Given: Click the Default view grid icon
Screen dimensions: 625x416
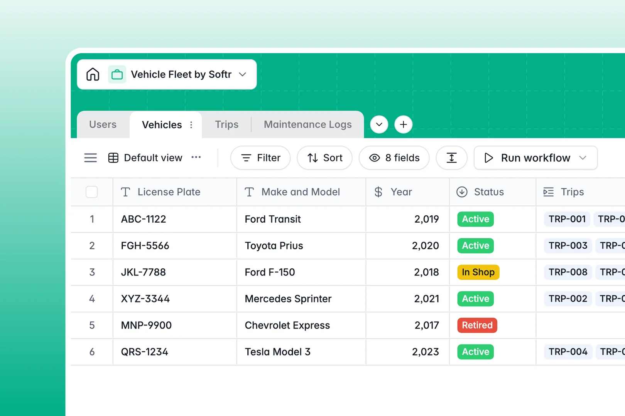Looking at the screenshot, I should [113, 158].
